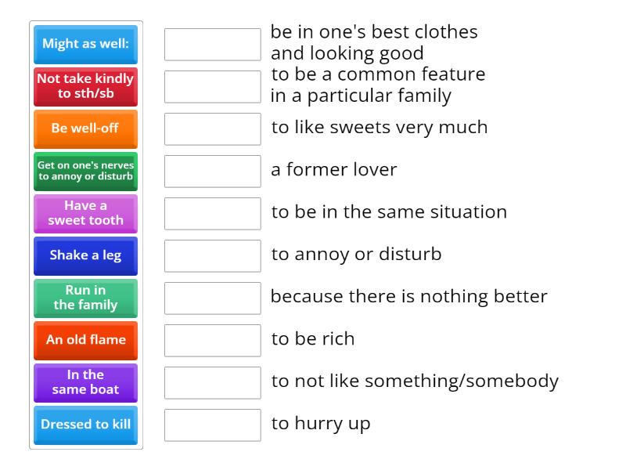This screenshot has width=626, height=470.
Task: Click the answer box beside "to hurry up"
Action: (212, 425)
